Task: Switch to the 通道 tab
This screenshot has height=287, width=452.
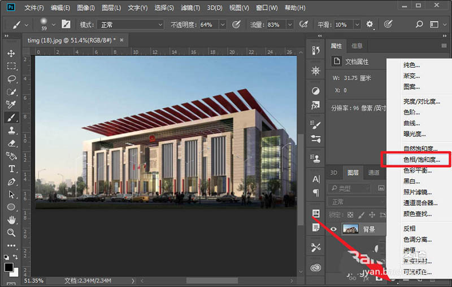Action: (x=373, y=173)
